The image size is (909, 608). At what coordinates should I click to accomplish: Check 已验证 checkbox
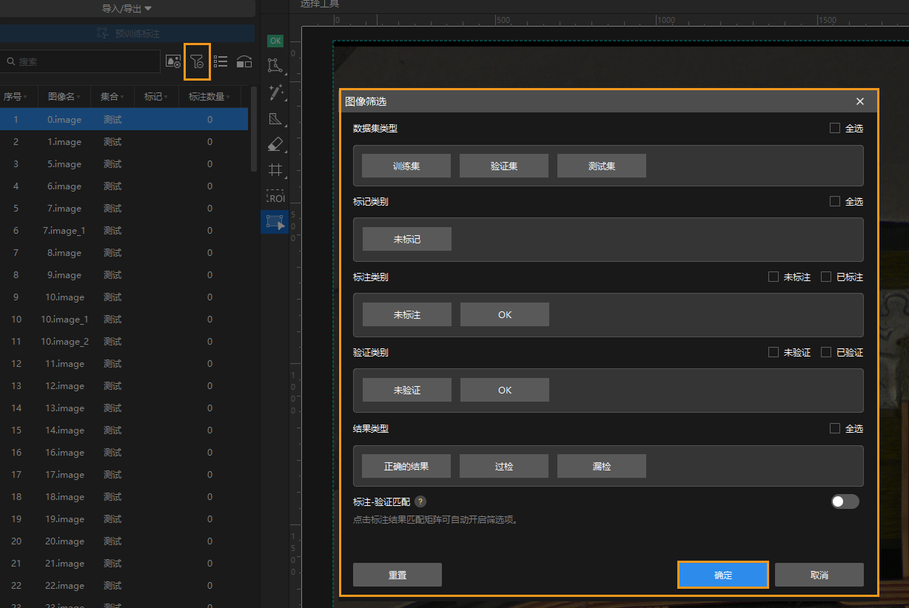click(x=826, y=352)
